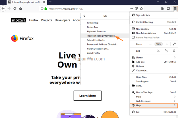Expand the Web Developer submenu

click(x=154, y=101)
